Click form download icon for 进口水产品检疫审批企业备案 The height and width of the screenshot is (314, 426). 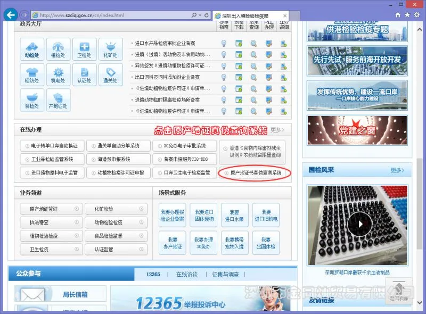point(239,43)
